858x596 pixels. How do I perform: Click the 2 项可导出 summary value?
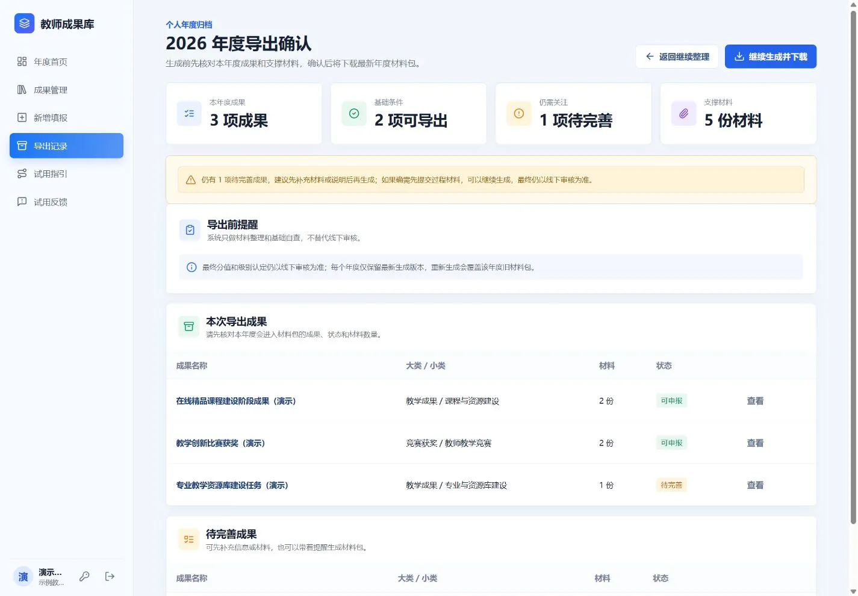[x=411, y=120]
